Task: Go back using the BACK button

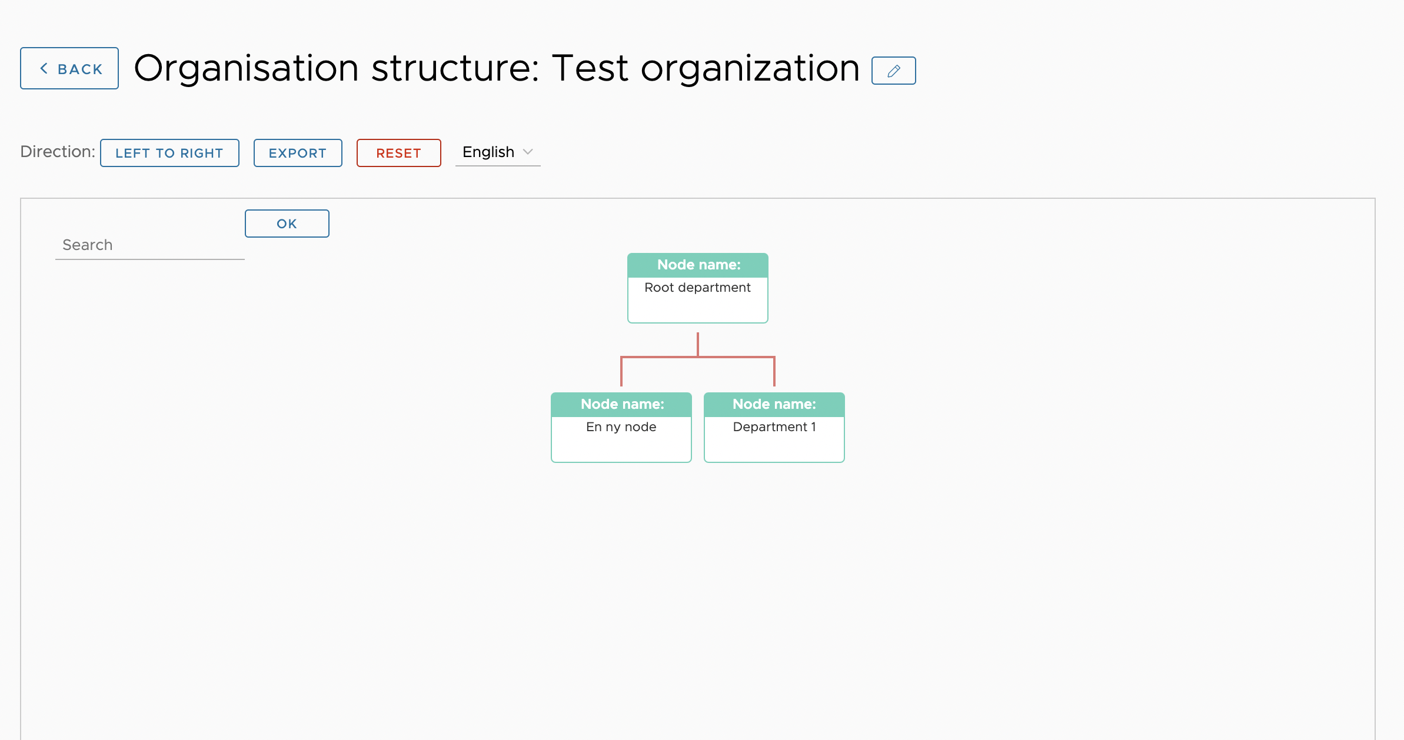Action: [69, 68]
